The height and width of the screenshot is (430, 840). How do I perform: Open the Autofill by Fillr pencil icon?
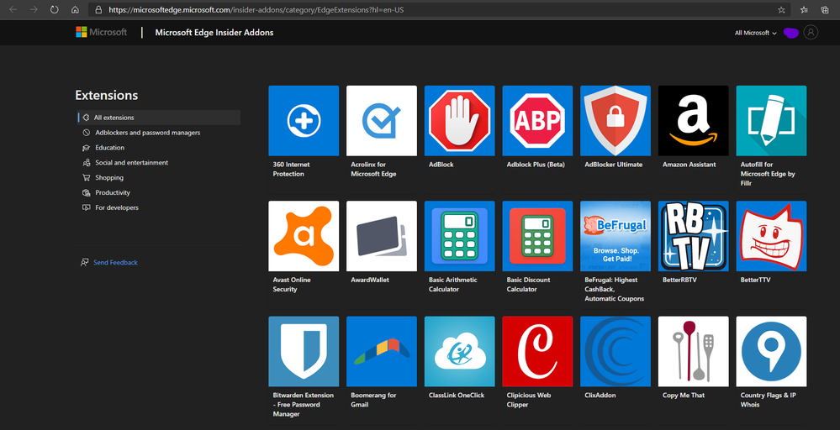click(771, 120)
